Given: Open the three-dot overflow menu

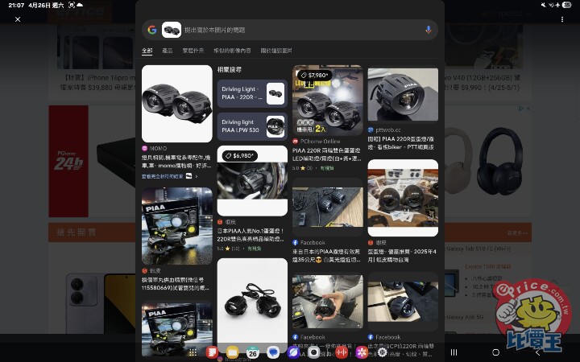Looking at the screenshot, I should point(562,19).
